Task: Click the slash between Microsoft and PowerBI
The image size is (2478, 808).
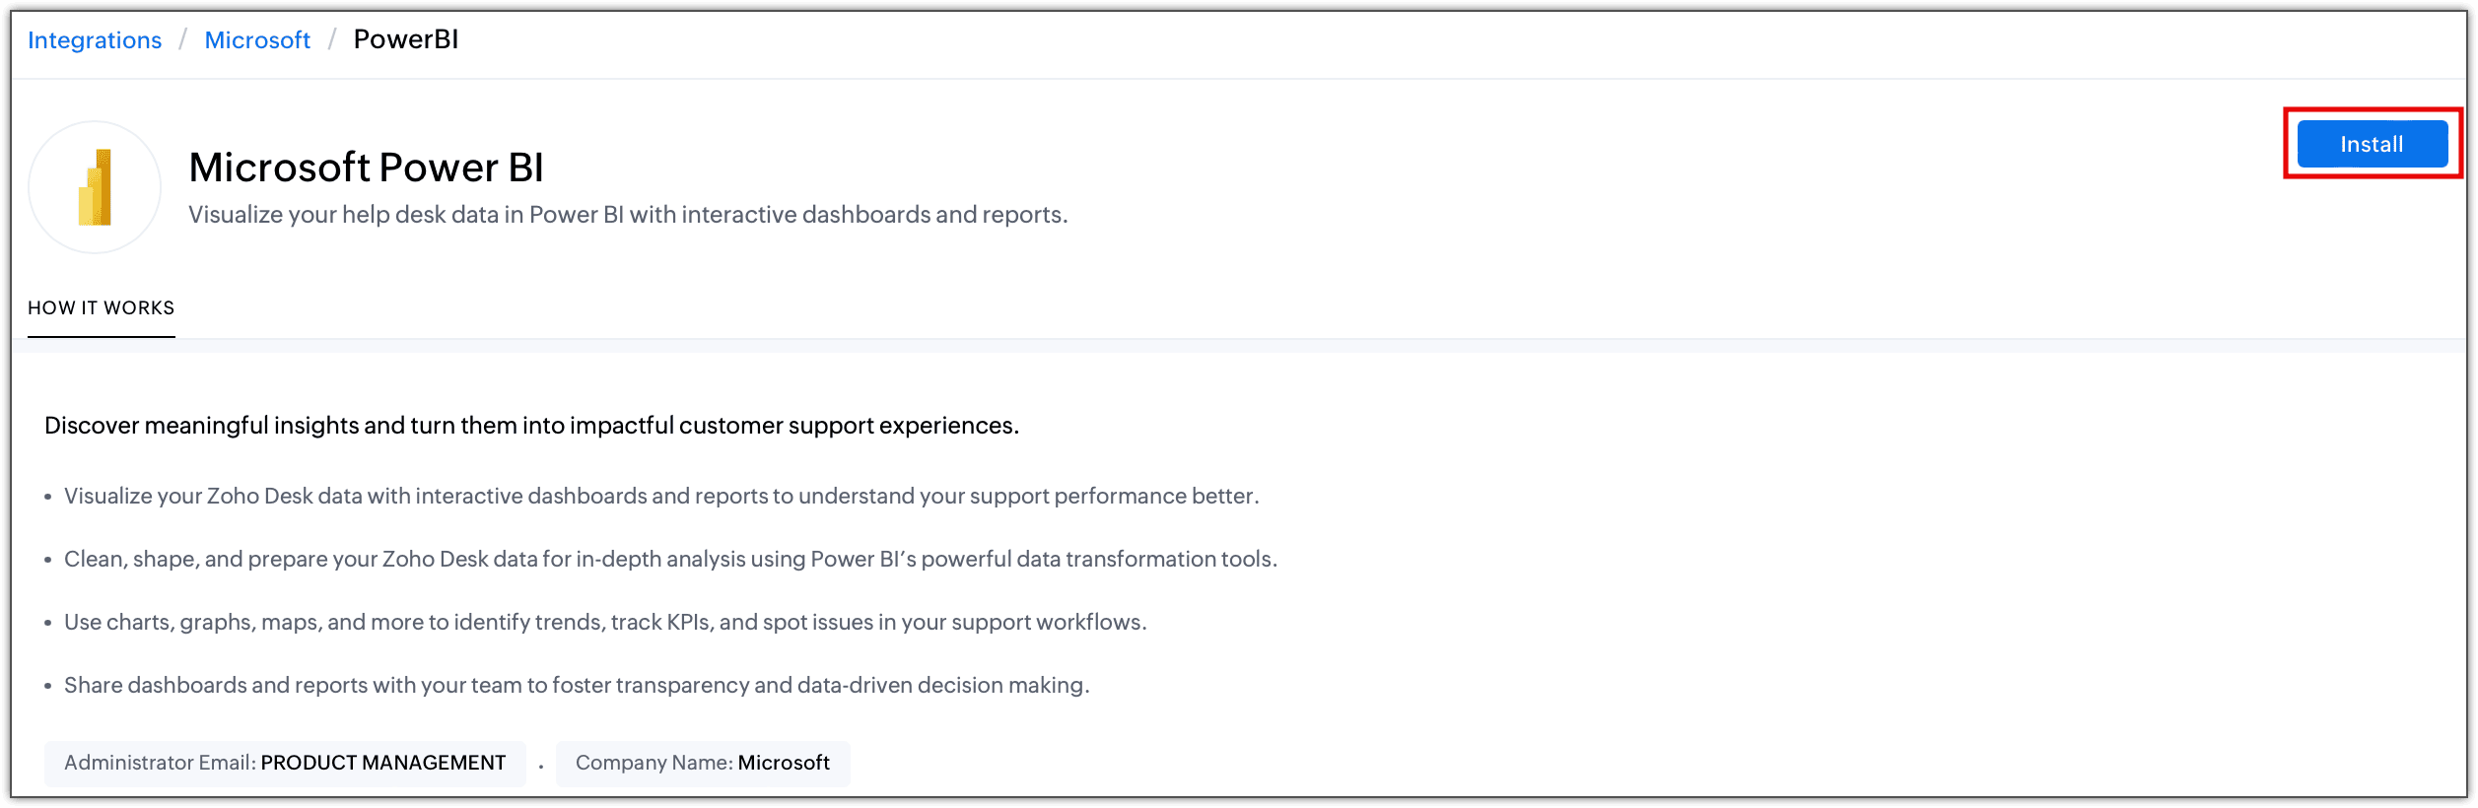Action: (x=332, y=40)
